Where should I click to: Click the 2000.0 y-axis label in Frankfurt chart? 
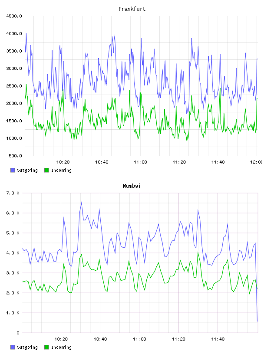click(14, 103)
